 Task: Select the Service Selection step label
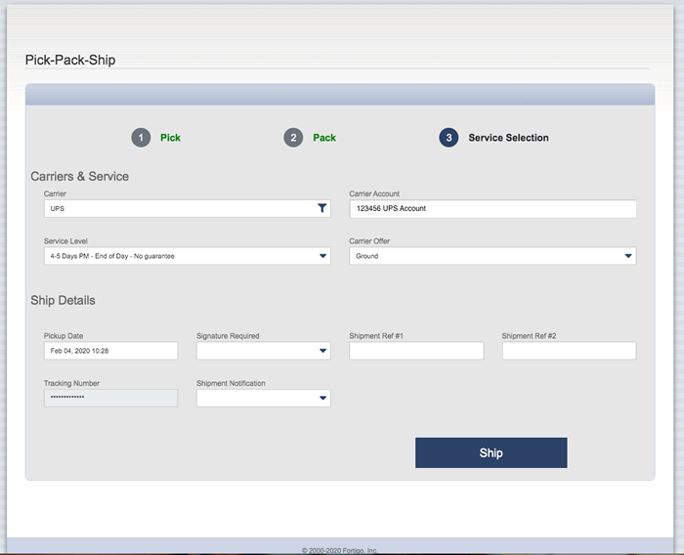[508, 138]
